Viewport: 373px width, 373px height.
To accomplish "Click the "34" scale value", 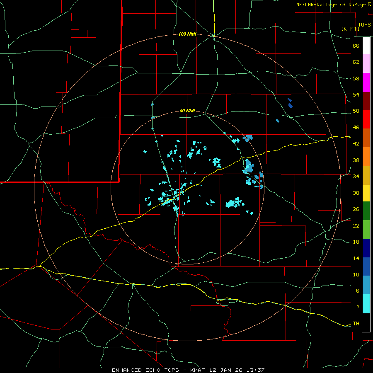I will click(356, 177).
